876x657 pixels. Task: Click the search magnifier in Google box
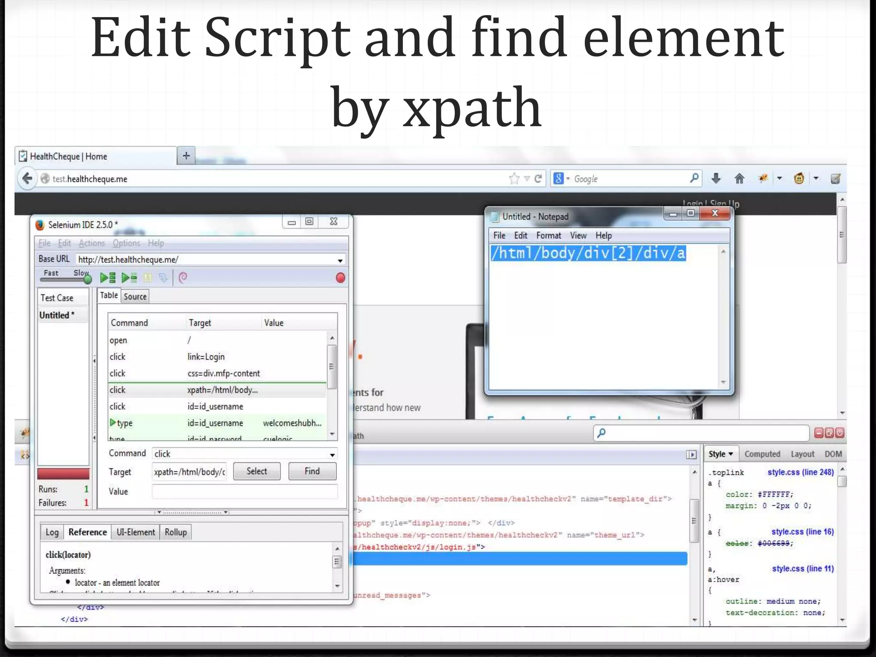pos(694,178)
